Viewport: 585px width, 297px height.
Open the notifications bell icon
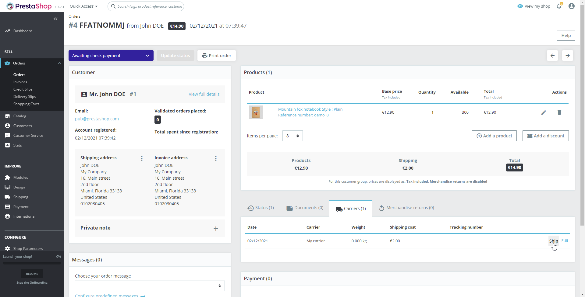[559, 6]
